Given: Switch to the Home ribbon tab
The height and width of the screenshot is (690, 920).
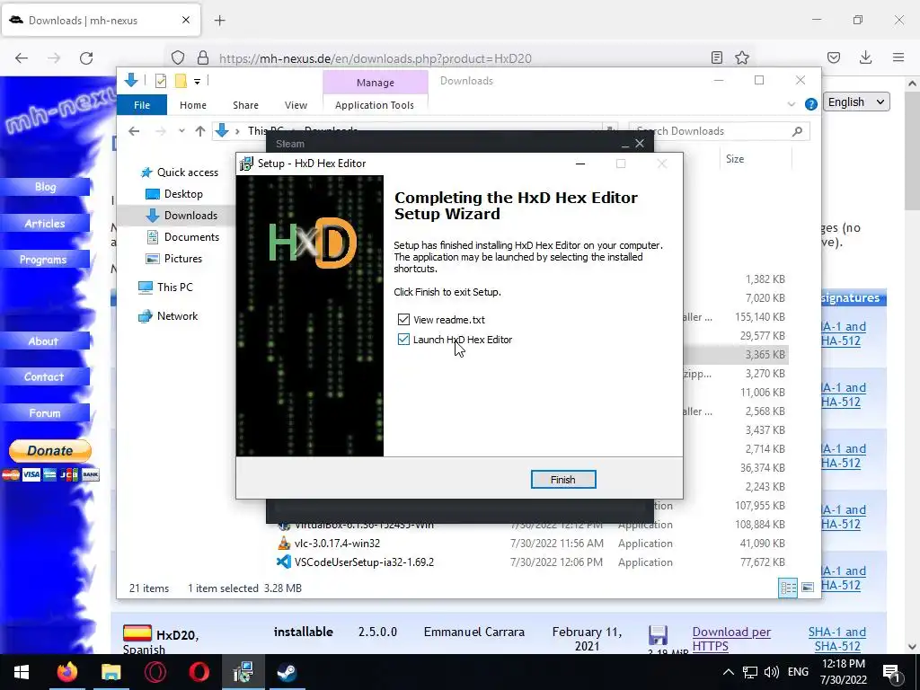Looking at the screenshot, I should click(x=193, y=105).
